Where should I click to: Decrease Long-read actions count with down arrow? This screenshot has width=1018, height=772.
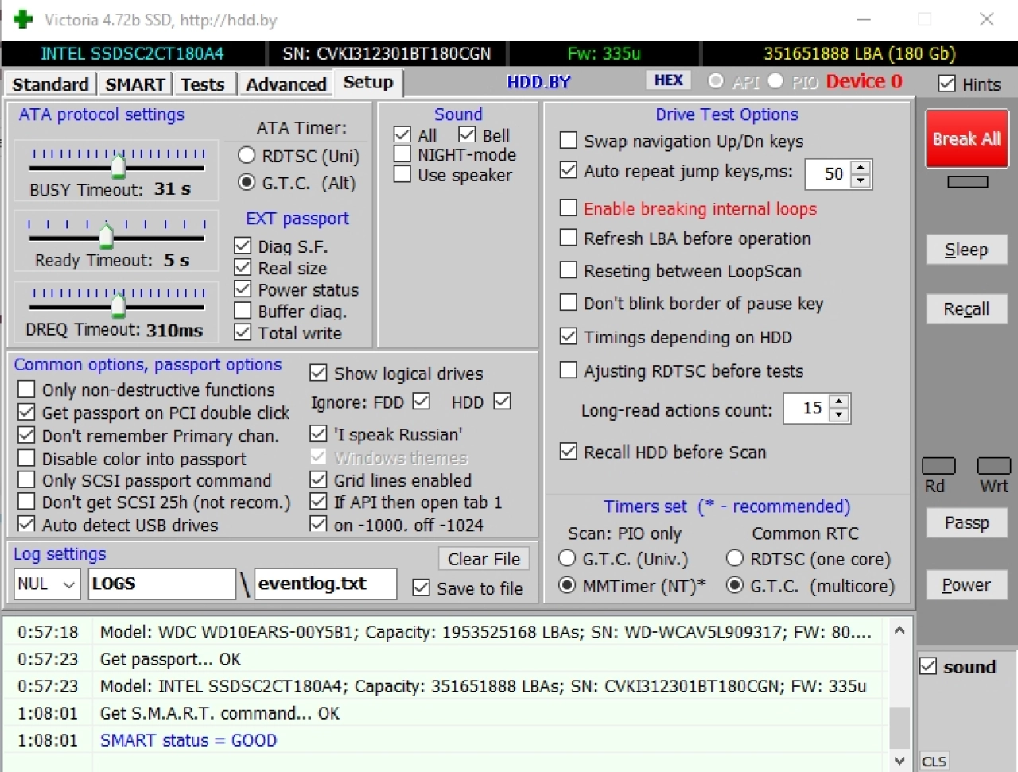pyautogui.click(x=839, y=415)
